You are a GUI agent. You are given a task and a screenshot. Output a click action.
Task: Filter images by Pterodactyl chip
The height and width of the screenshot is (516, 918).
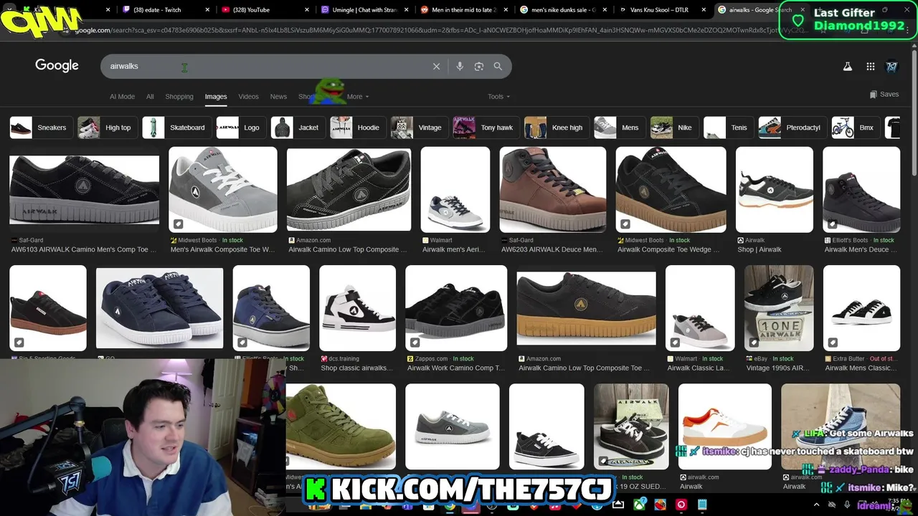(792, 128)
